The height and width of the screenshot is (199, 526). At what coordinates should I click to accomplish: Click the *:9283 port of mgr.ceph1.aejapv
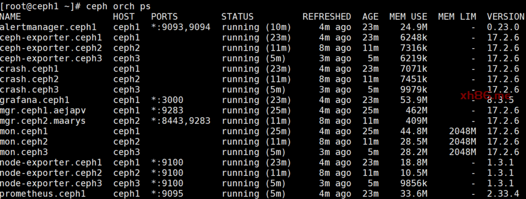(x=167, y=110)
